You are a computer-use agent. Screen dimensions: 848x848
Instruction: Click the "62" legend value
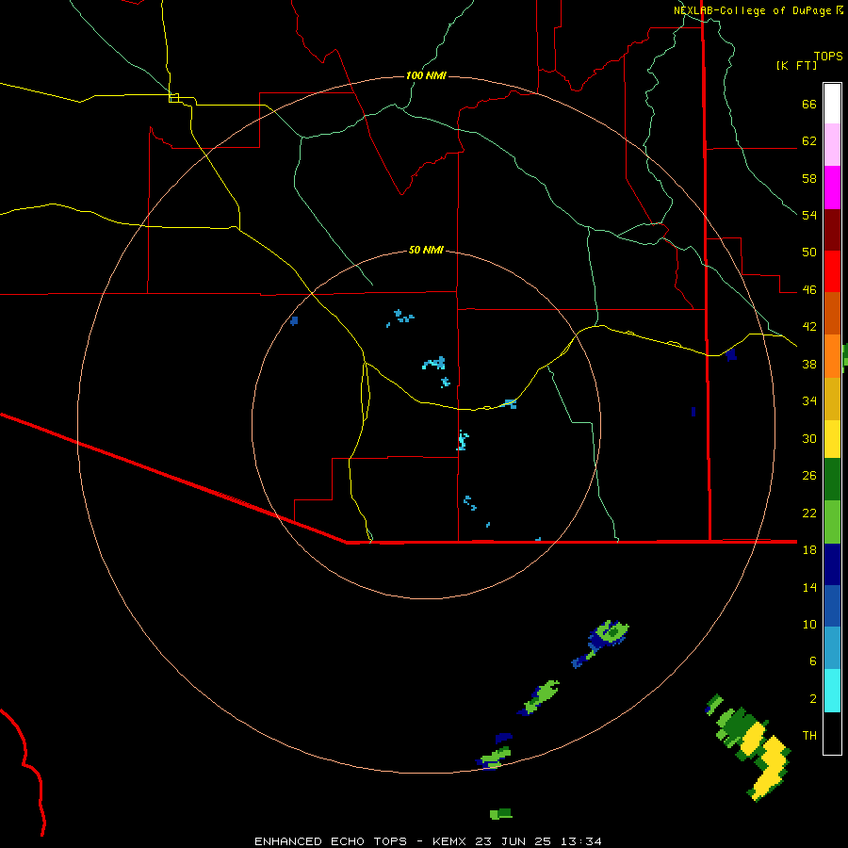point(809,141)
